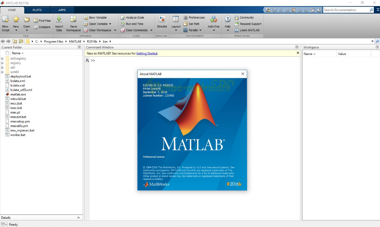Click quick access paste icon
Screen dimensions: 380x227
point(293,10)
